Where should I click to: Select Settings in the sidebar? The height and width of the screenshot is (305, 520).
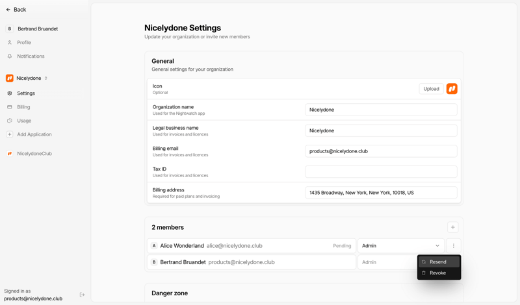26,93
